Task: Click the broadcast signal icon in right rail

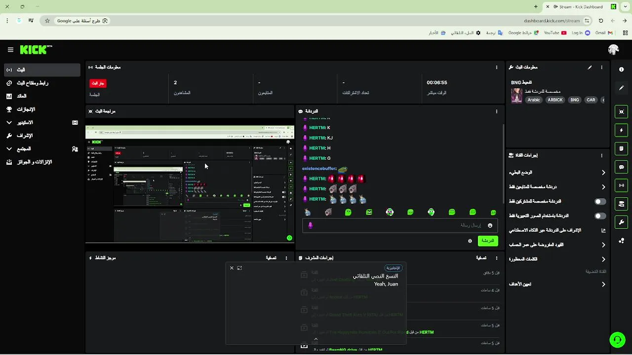Action: click(621, 185)
